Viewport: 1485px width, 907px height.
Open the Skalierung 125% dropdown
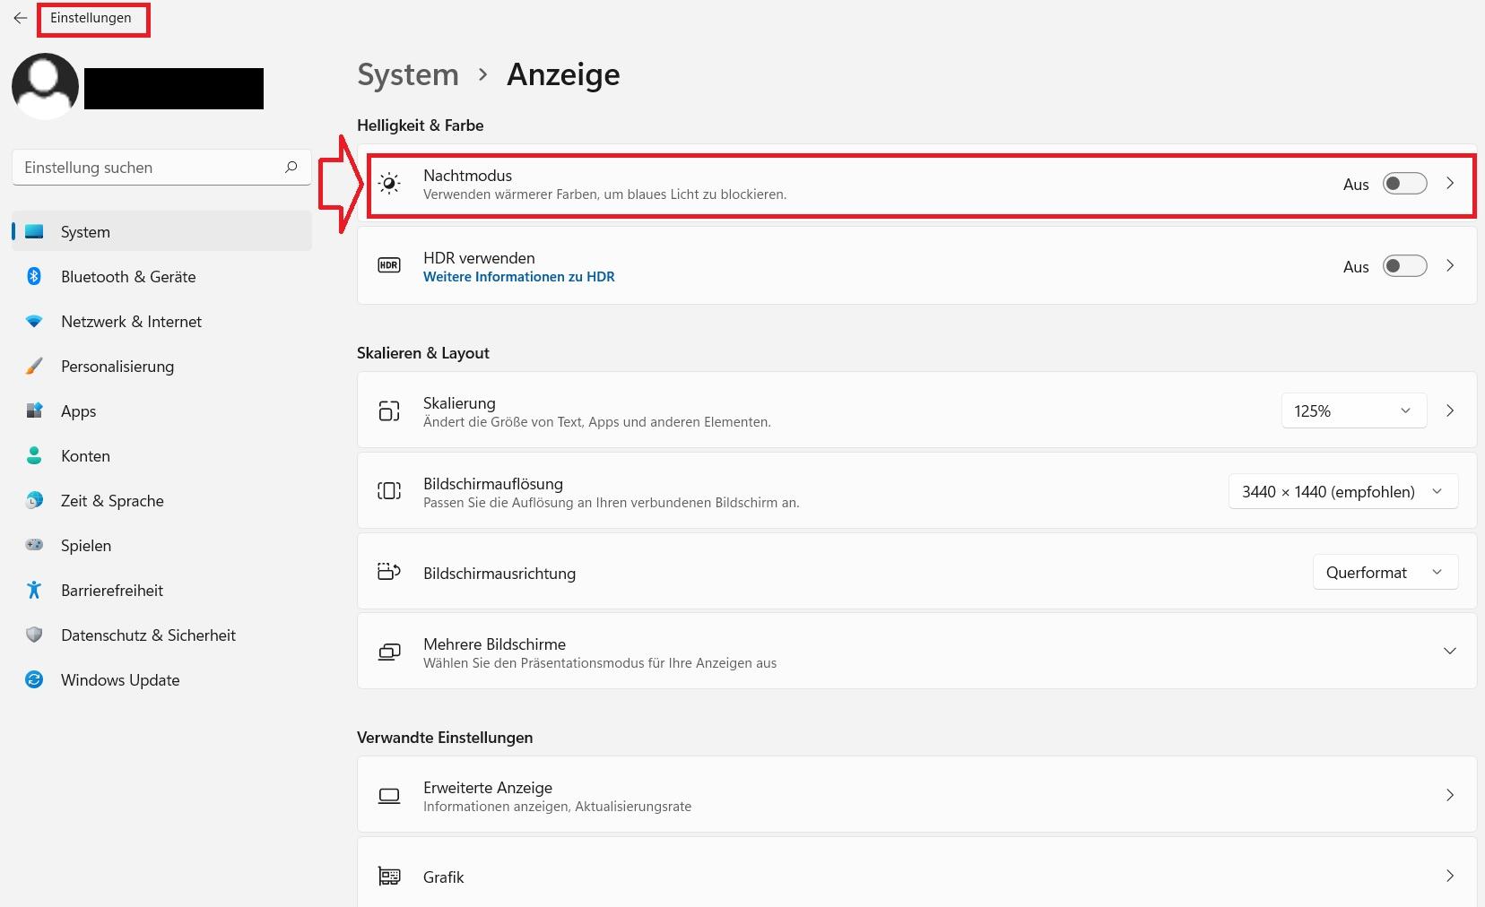pyautogui.click(x=1353, y=410)
